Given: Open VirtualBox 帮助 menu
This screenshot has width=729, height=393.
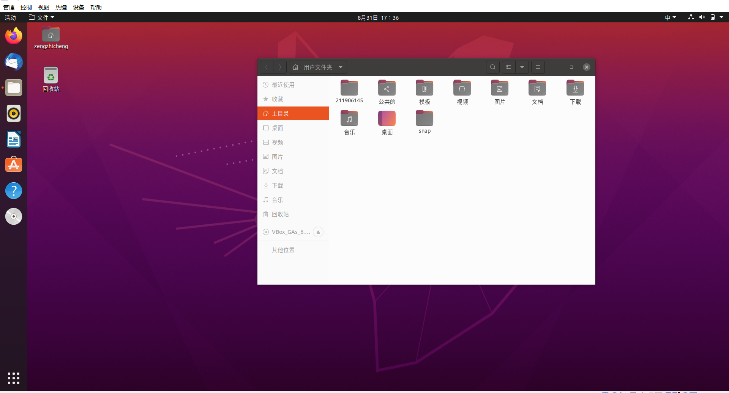Looking at the screenshot, I should pos(96,7).
